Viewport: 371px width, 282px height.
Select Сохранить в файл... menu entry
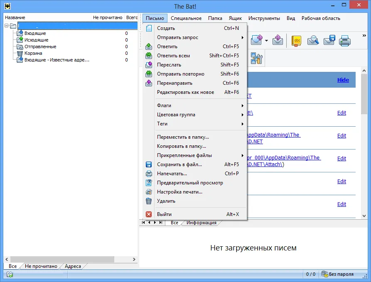[195, 164]
